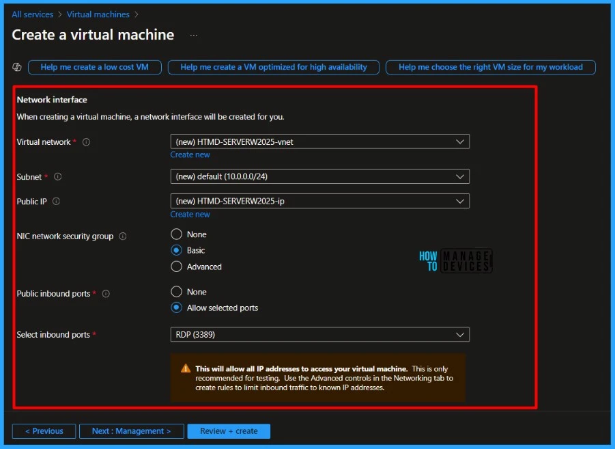Go to All services breadcrumb
The image size is (615, 449).
[33, 14]
